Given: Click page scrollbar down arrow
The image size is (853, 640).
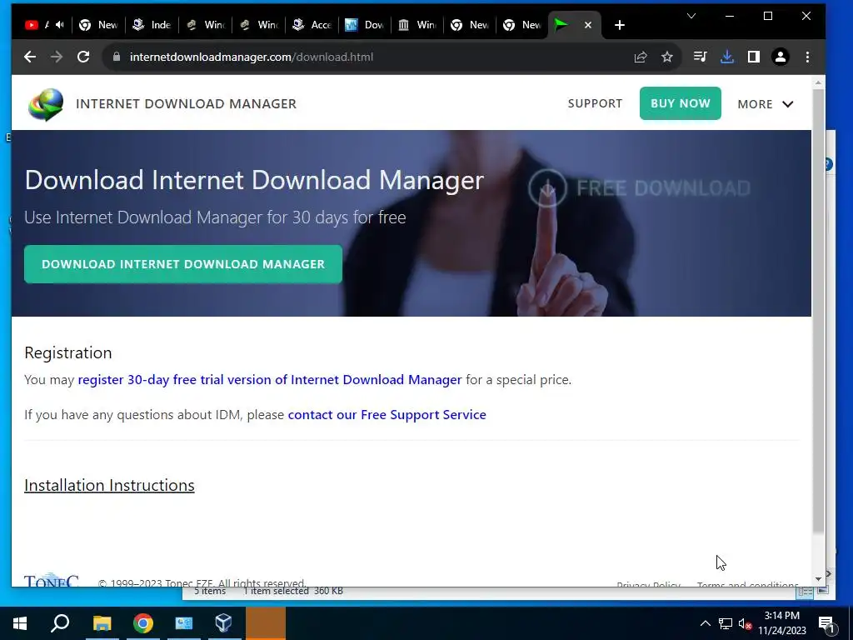Looking at the screenshot, I should point(818,579).
